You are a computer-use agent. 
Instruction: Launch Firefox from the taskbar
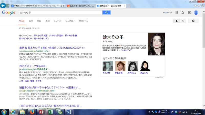pyautogui.click(x=32, y=112)
